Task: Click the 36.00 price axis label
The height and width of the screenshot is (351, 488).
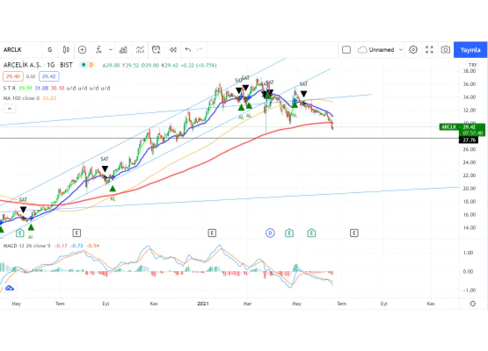Action: coord(470,84)
